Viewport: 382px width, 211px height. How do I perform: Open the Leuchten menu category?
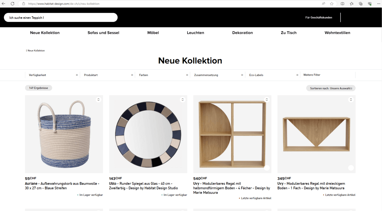(196, 33)
